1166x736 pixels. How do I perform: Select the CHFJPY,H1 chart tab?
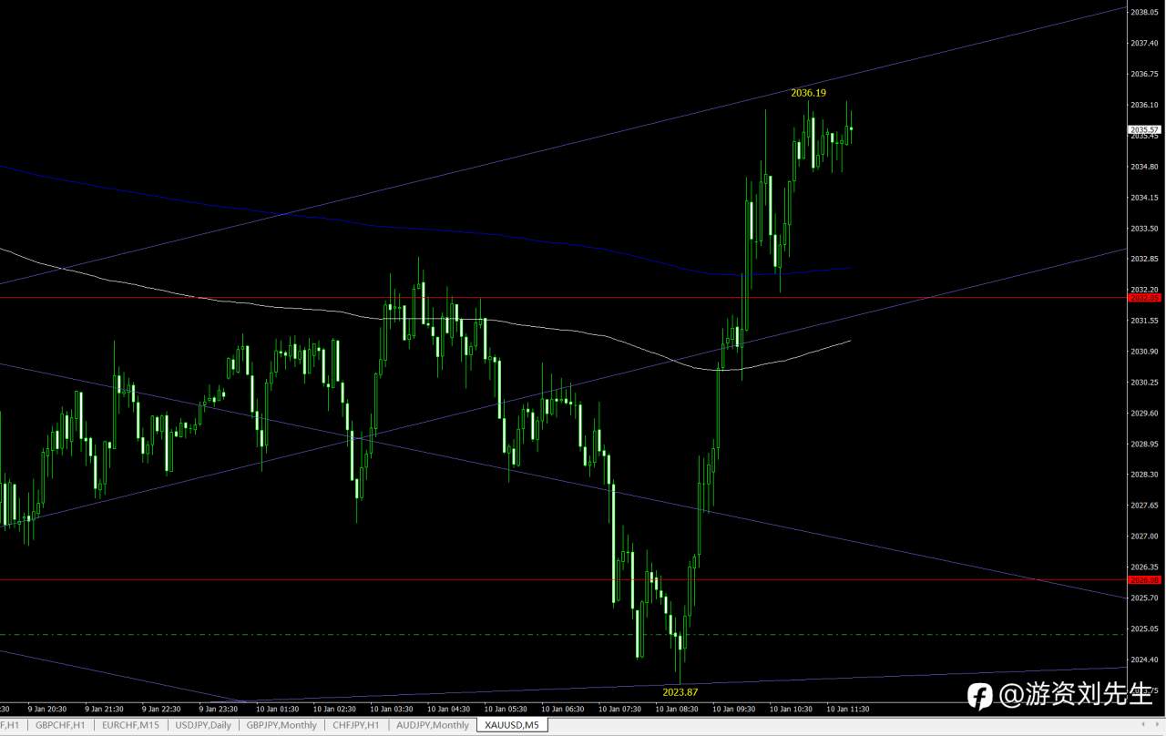pyautogui.click(x=356, y=725)
